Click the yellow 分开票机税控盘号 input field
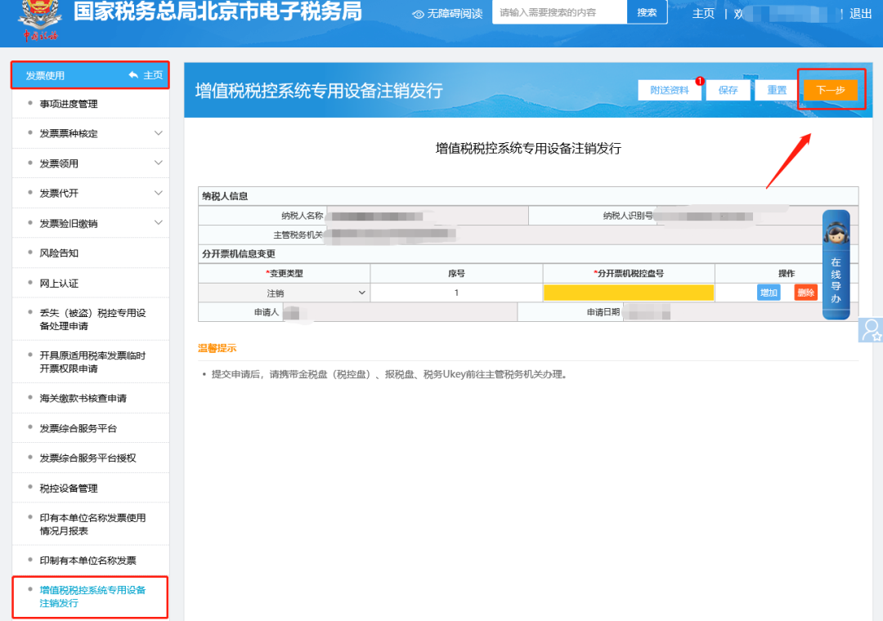 pos(629,293)
